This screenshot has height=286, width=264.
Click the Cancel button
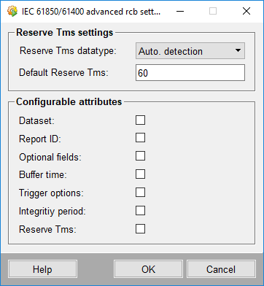point(221,269)
